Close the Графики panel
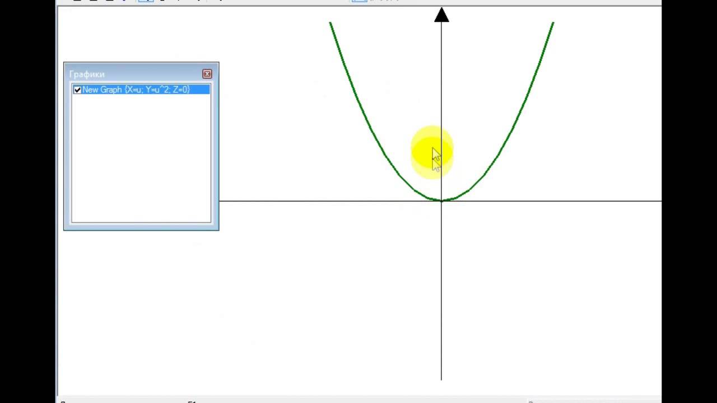 click(x=207, y=74)
